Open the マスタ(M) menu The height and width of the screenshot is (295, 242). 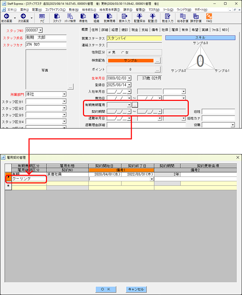154,9
